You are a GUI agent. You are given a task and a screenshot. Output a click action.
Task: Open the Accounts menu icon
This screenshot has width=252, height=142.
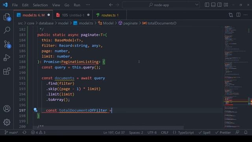click(7, 109)
